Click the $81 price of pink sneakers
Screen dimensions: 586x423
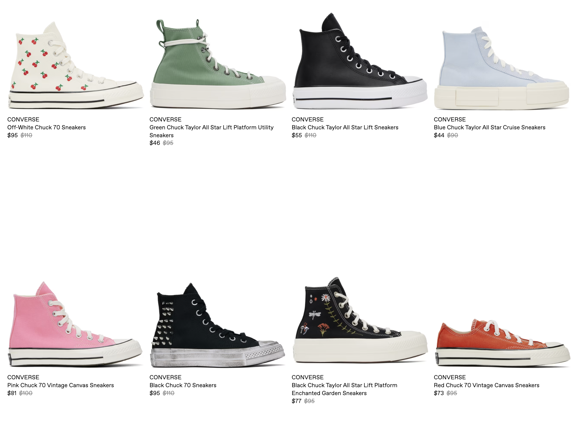coord(12,393)
